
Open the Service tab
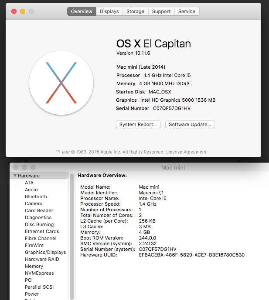tap(187, 11)
